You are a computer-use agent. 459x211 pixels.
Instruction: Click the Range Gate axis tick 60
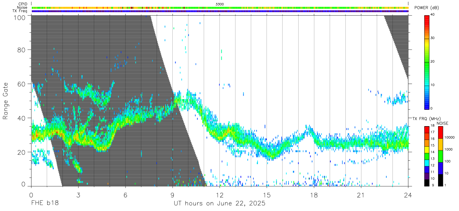tap(22, 84)
